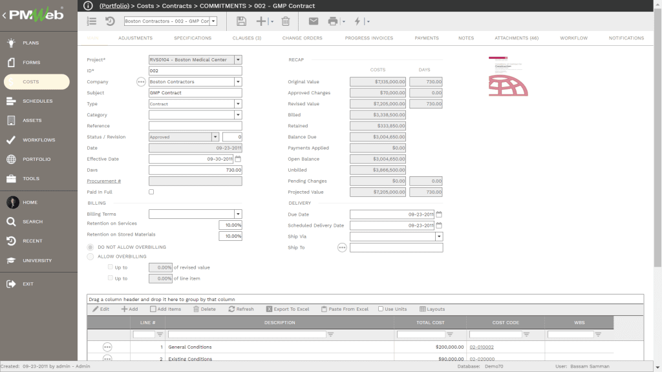The height and width of the screenshot is (372, 662).
Task: Open the record selector dropdown in toolbar
Action: click(x=213, y=21)
